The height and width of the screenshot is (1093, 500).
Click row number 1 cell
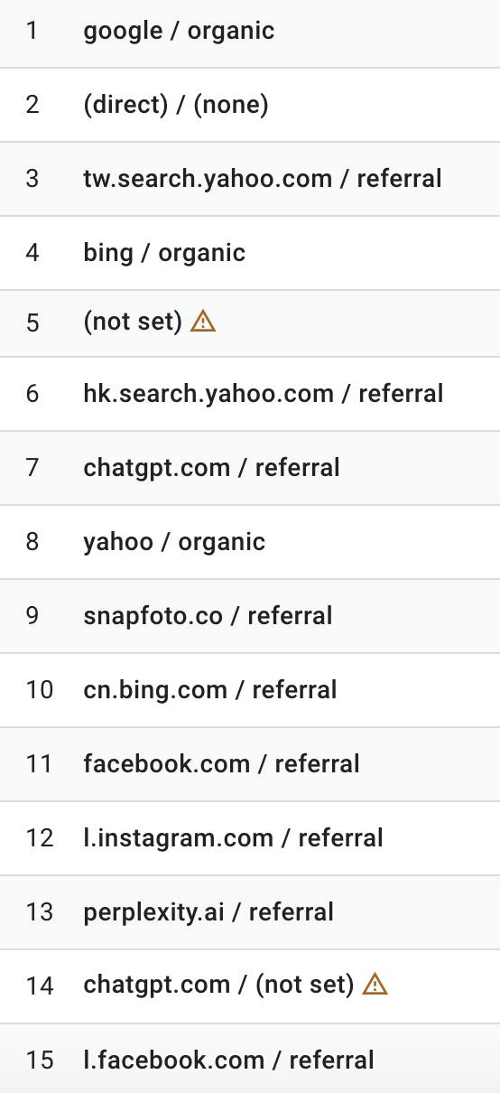click(32, 31)
